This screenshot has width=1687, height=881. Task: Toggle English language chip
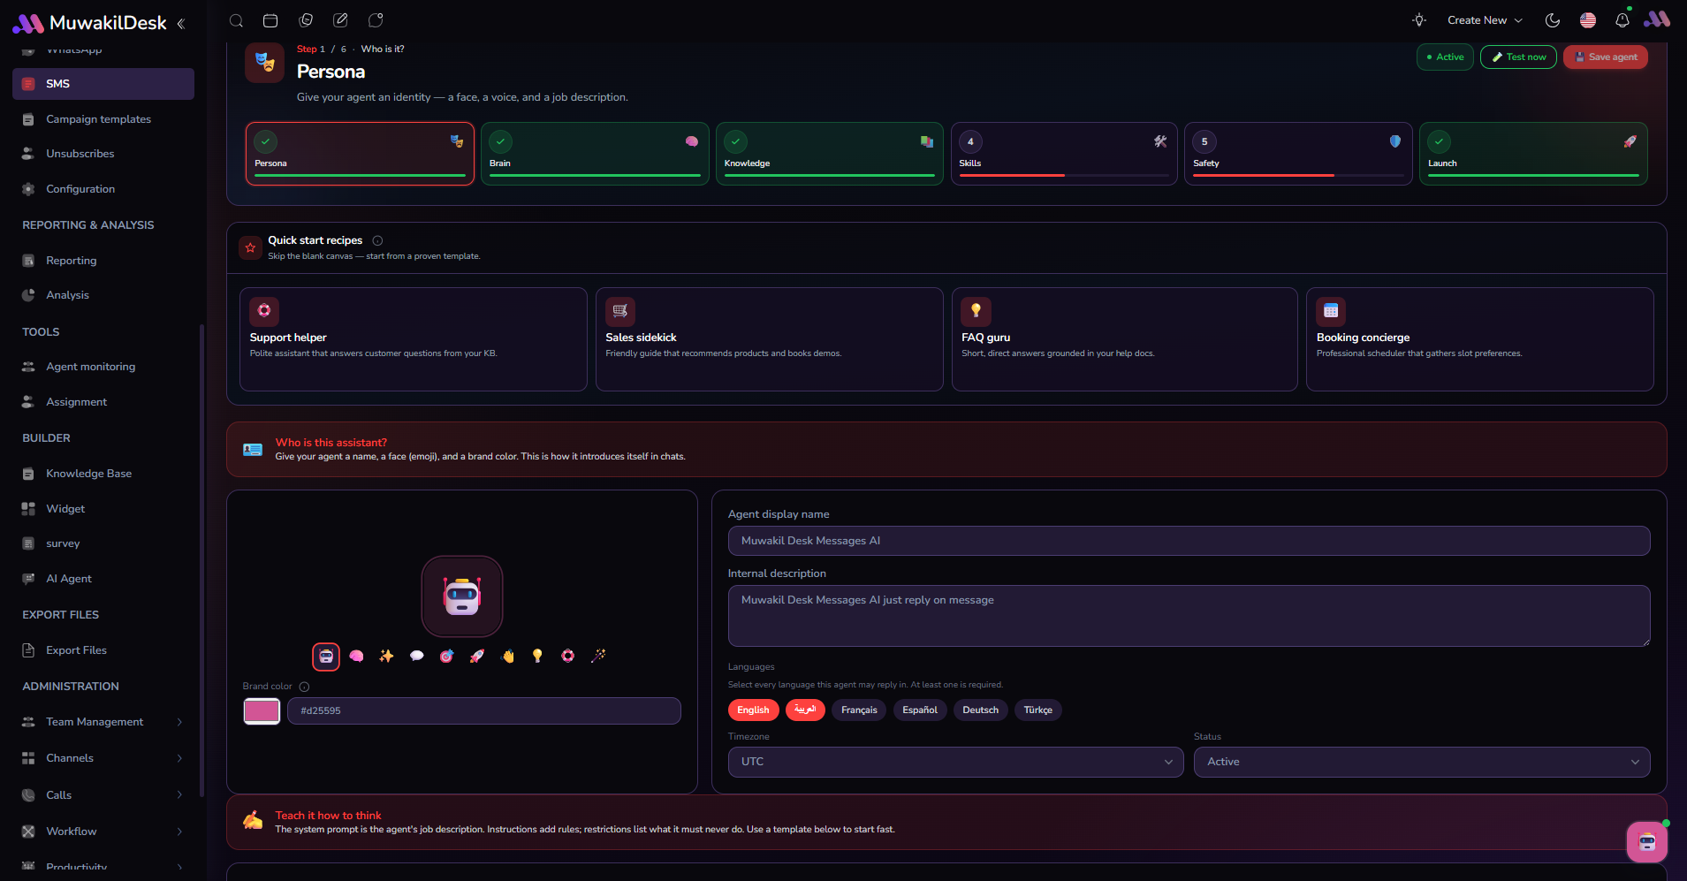click(753, 710)
